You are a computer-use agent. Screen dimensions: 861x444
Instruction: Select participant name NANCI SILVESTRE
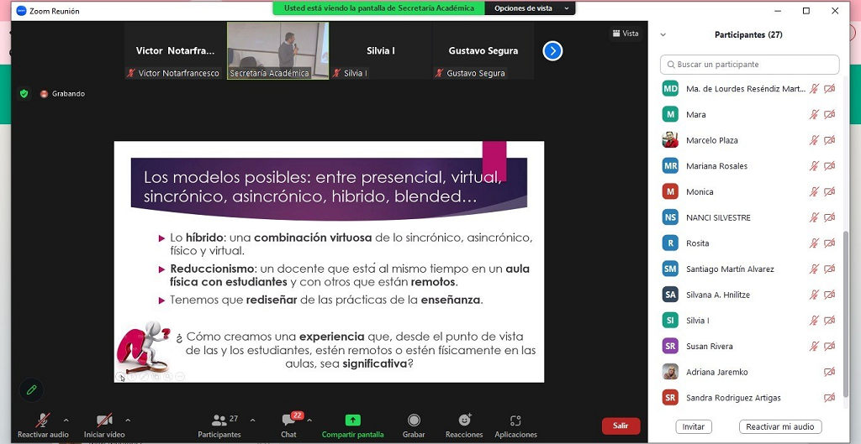click(x=718, y=217)
